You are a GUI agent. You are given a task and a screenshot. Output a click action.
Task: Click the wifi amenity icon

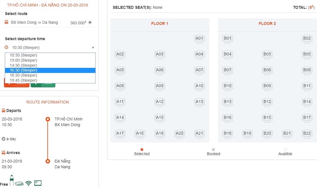coord(29,183)
